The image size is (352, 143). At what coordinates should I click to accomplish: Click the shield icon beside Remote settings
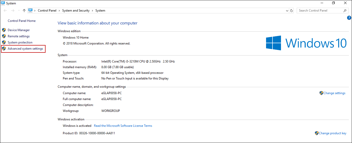pyautogui.click(x=4, y=36)
